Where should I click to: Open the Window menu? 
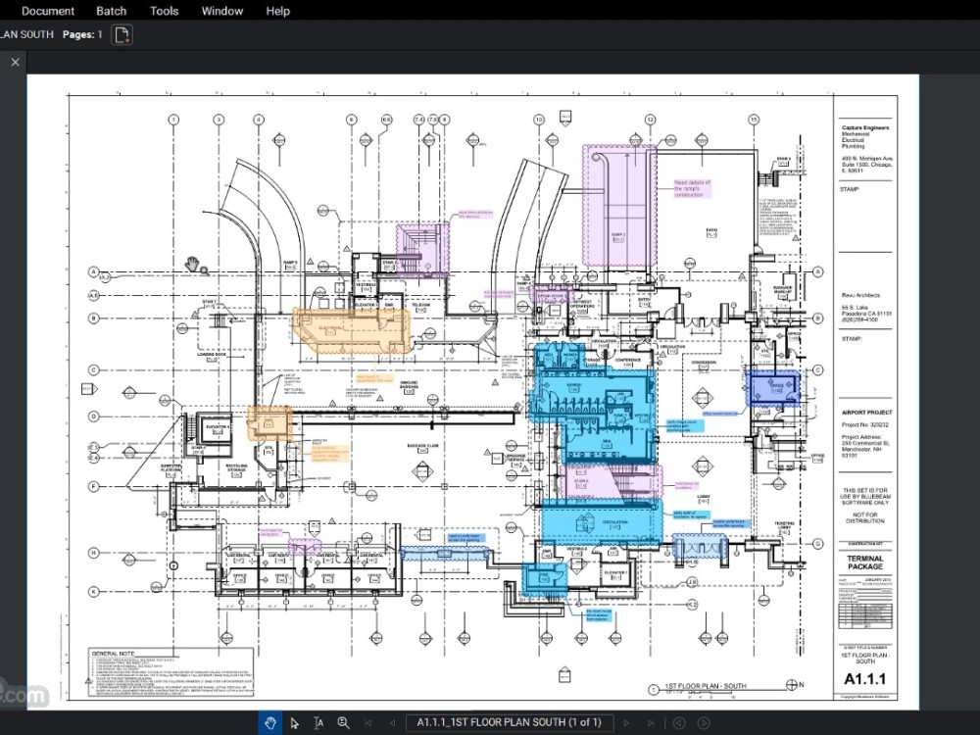click(221, 11)
